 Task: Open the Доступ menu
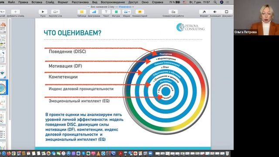(133, 2)
